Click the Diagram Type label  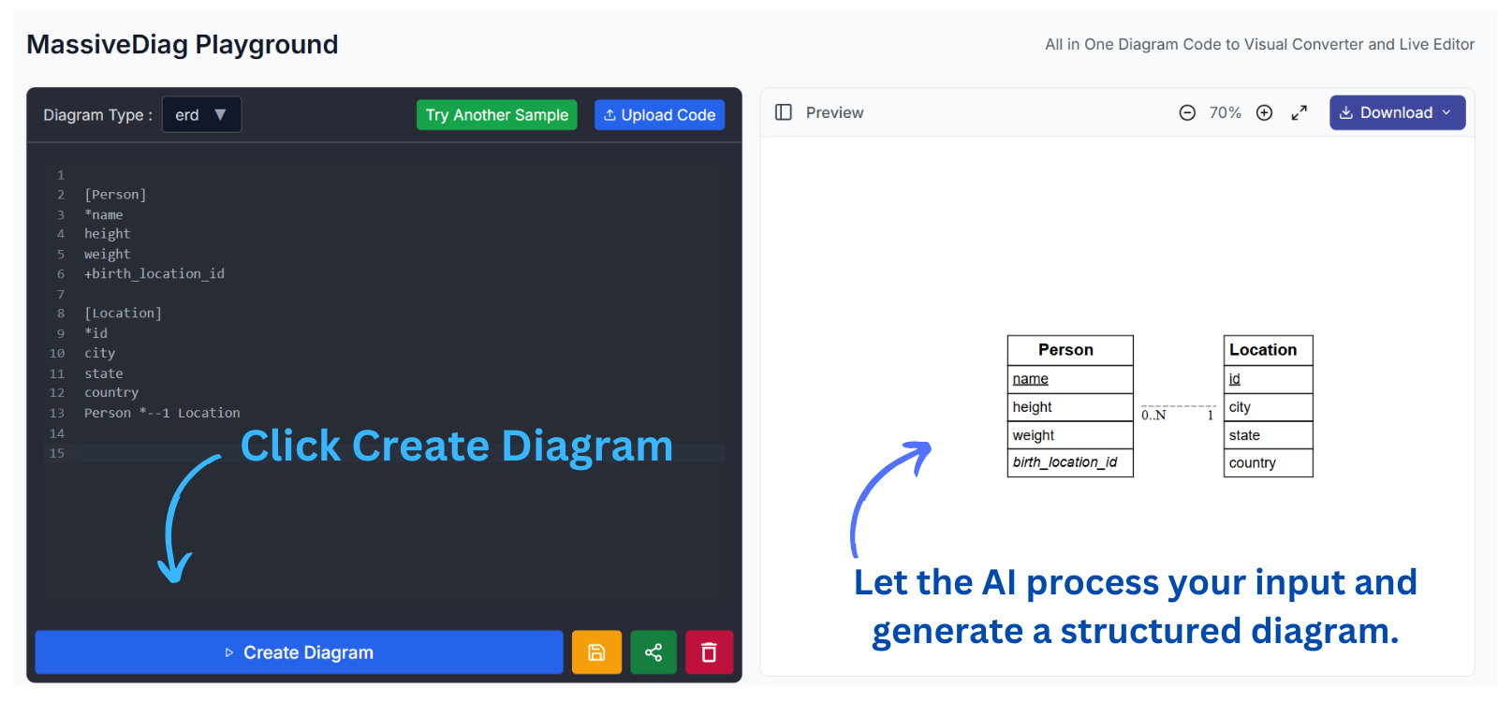point(97,114)
